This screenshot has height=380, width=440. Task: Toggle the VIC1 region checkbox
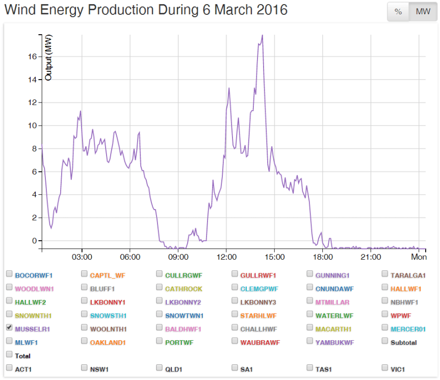click(x=385, y=367)
